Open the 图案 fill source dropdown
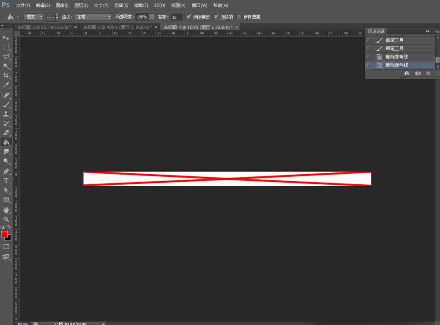Screen dimensions: 440x325 point(33,17)
